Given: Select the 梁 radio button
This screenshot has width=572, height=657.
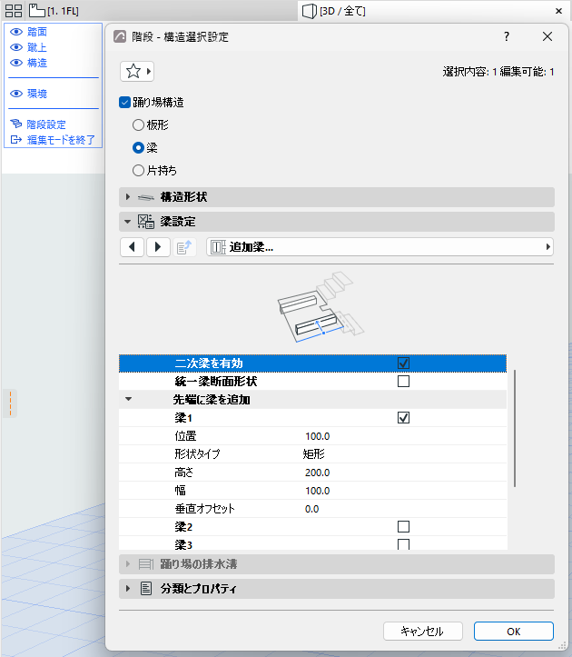Looking at the screenshot, I should click(x=138, y=147).
